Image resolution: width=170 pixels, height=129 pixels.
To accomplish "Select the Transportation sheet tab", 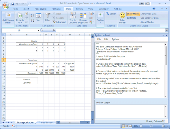I will click(25, 123).
